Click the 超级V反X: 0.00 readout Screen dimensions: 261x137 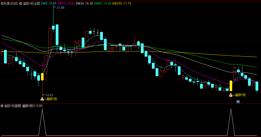click(x=32, y=106)
